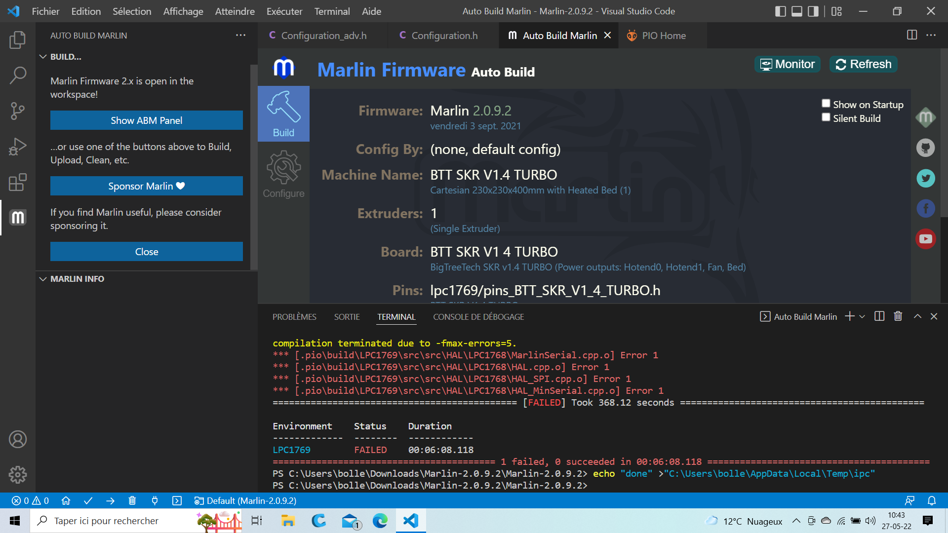Click the Show ABM Panel button
This screenshot has width=948, height=533.
pyautogui.click(x=146, y=120)
